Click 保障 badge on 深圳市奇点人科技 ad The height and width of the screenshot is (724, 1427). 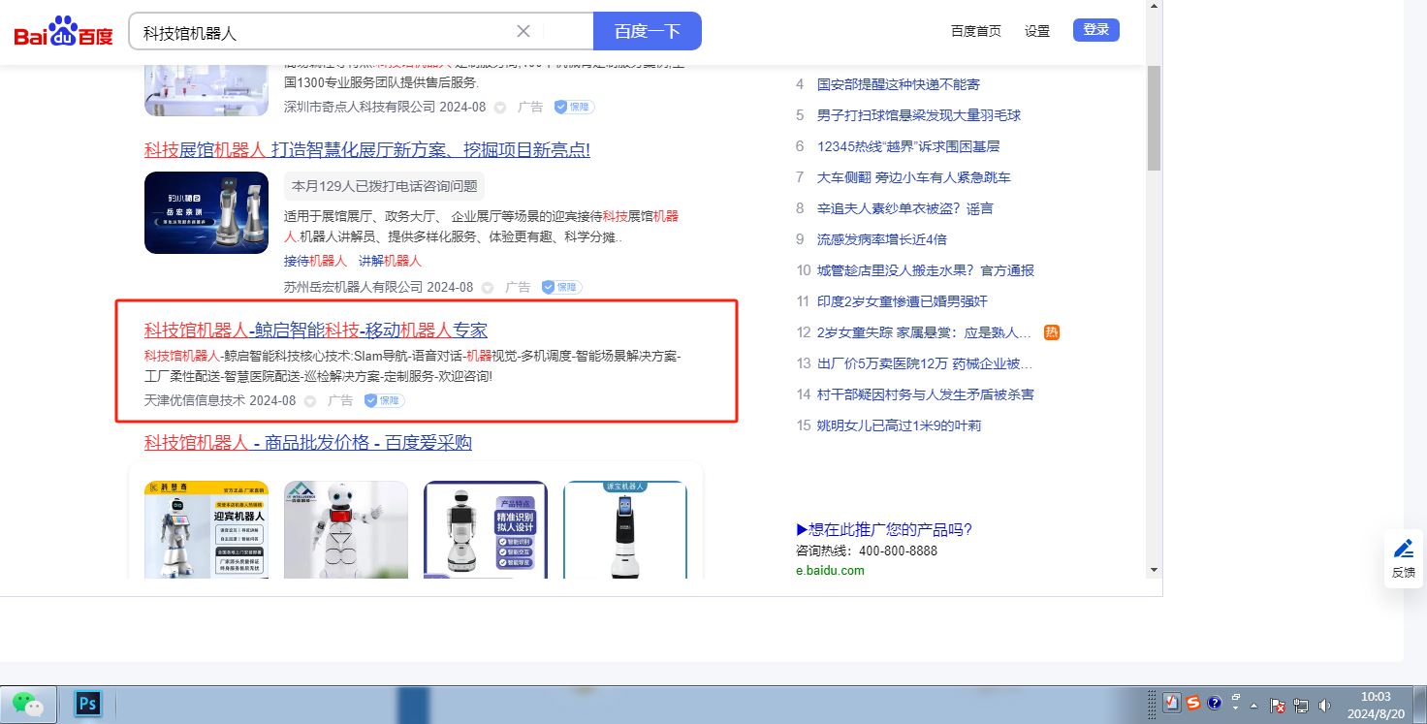click(x=574, y=107)
